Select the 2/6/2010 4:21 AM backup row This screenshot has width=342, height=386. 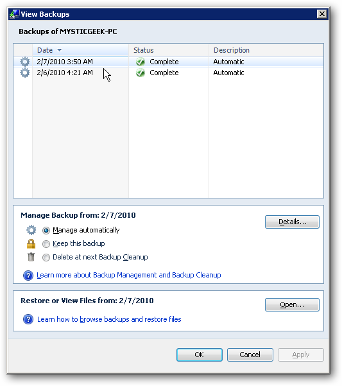168,73
